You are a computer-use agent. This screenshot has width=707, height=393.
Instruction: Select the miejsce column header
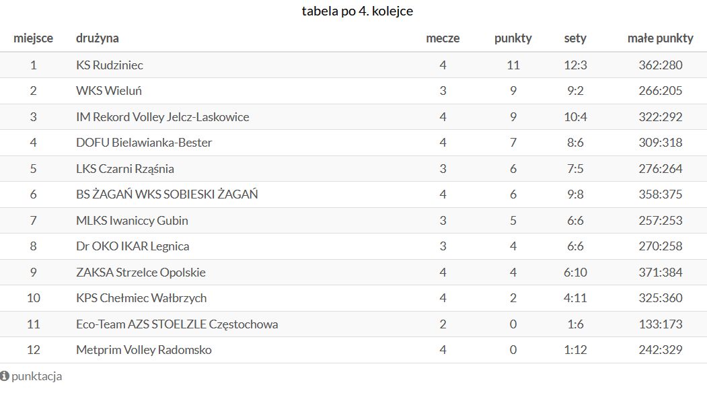coord(34,38)
